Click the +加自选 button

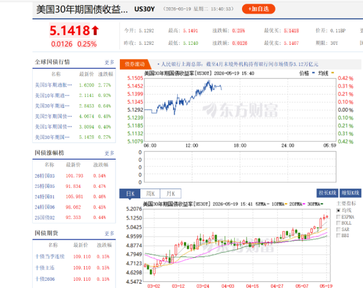(258, 9)
